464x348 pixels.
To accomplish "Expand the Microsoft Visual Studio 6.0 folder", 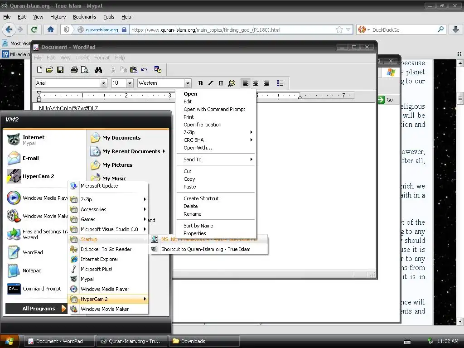I will click(x=108, y=229).
